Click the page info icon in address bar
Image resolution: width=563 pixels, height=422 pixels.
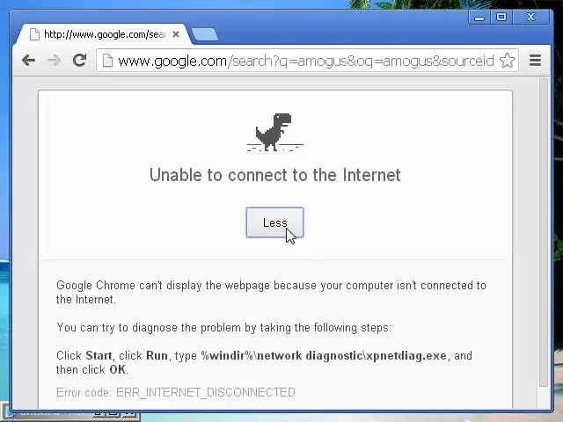[x=107, y=61]
